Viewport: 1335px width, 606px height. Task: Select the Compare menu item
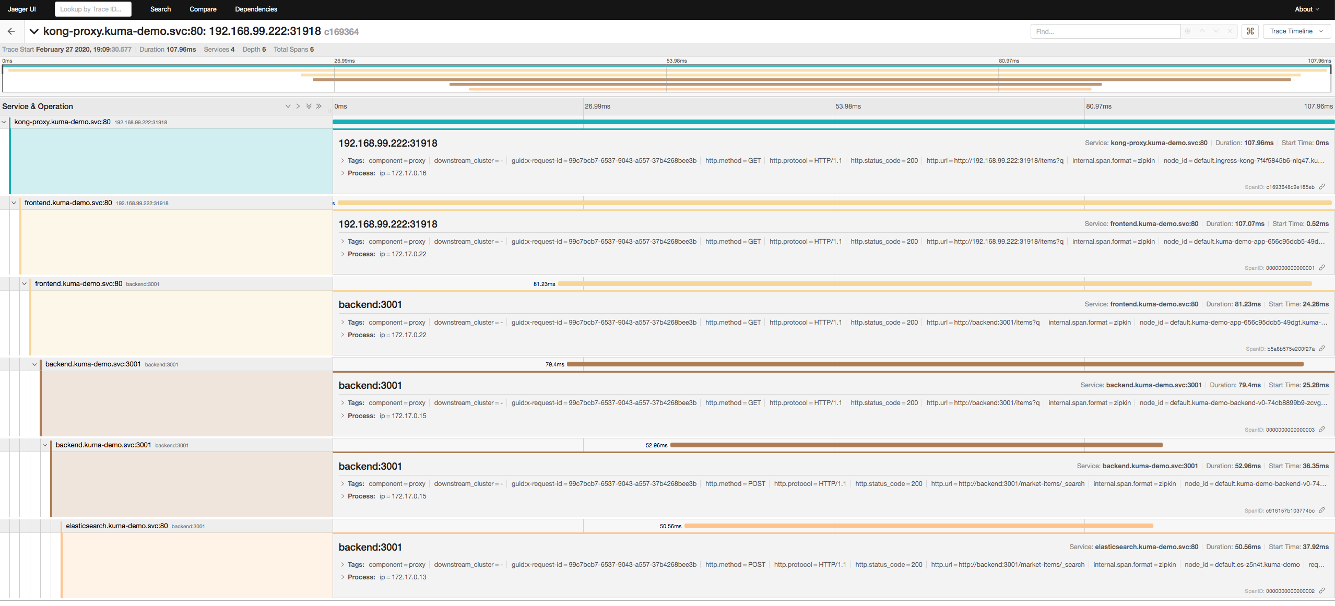point(204,9)
